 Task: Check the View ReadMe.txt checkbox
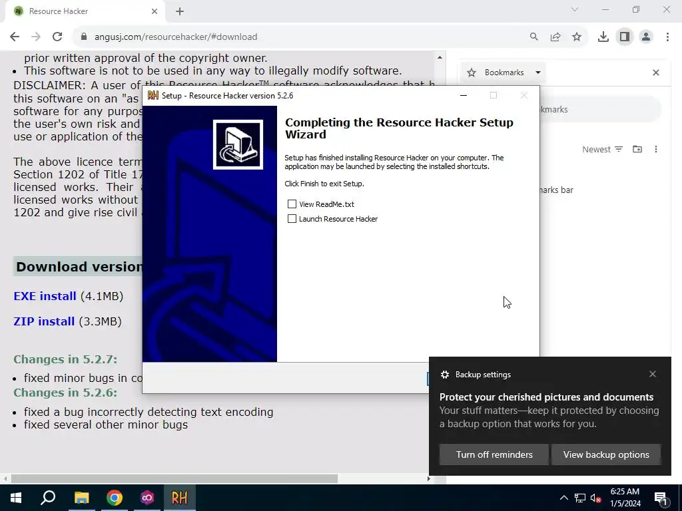(292, 204)
